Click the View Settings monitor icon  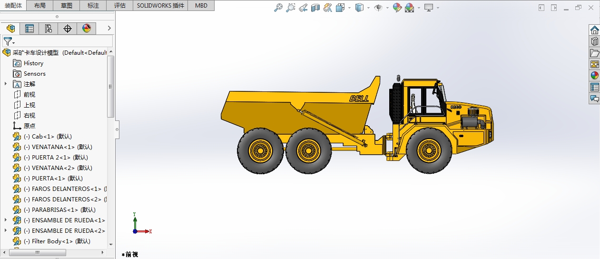pyautogui.click(x=429, y=8)
